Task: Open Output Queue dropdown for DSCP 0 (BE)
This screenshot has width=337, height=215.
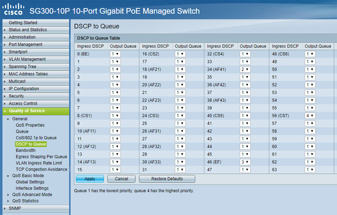Action: 115,54
